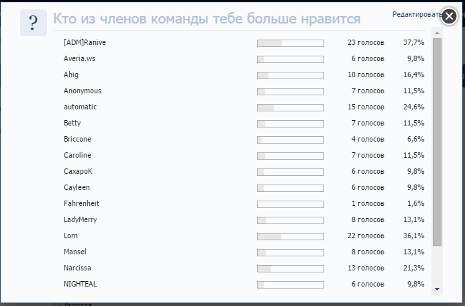Click the 22 голосов vote count
Viewport: 465px width, 306px height.
point(366,236)
